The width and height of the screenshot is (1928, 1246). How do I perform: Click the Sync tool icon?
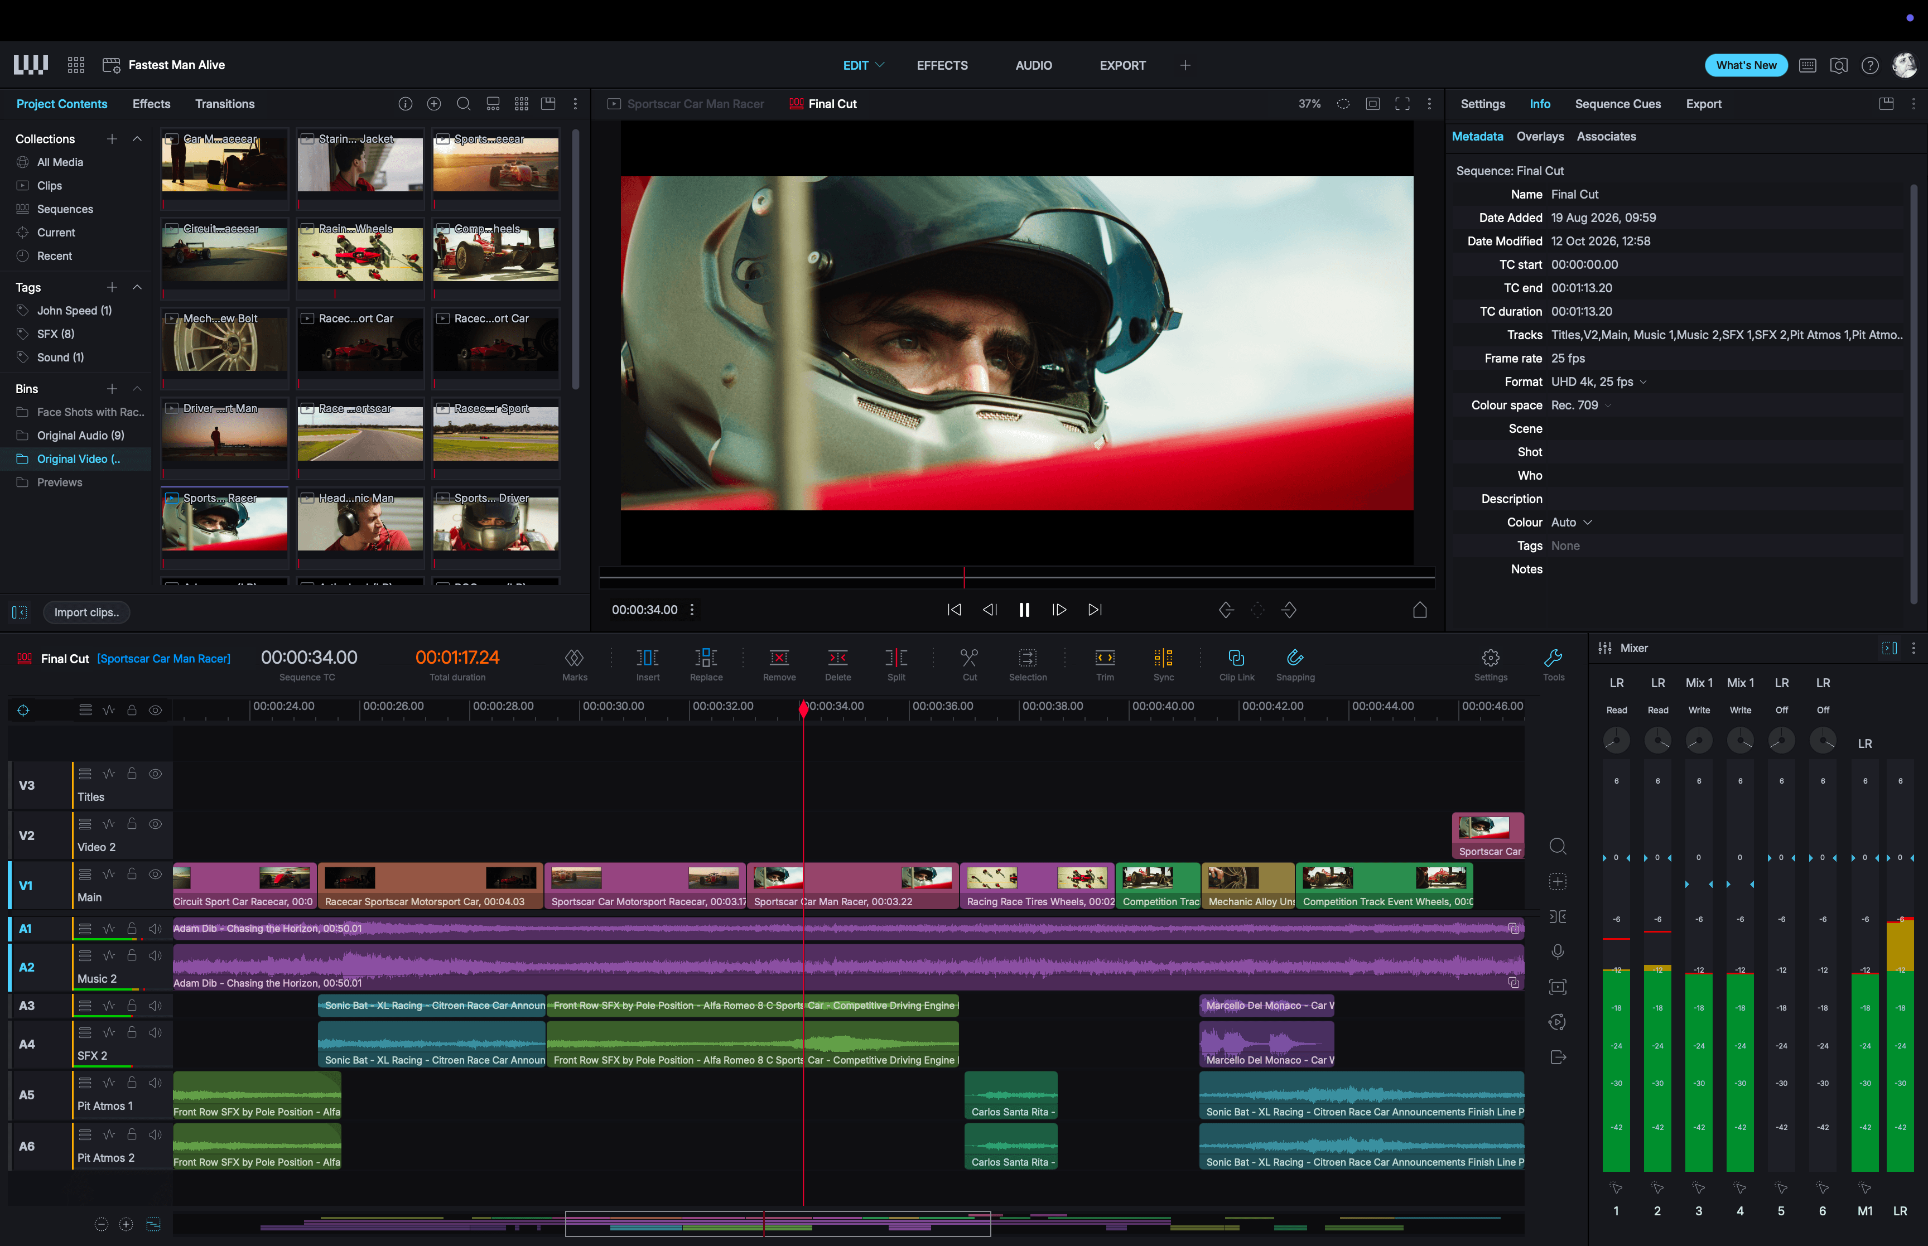point(1163,657)
